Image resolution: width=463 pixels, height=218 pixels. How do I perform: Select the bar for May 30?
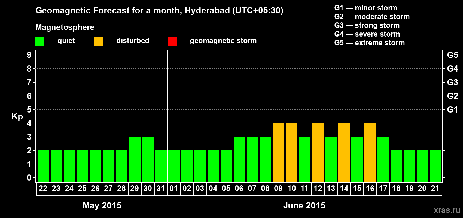pyautogui.click(x=148, y=159)
